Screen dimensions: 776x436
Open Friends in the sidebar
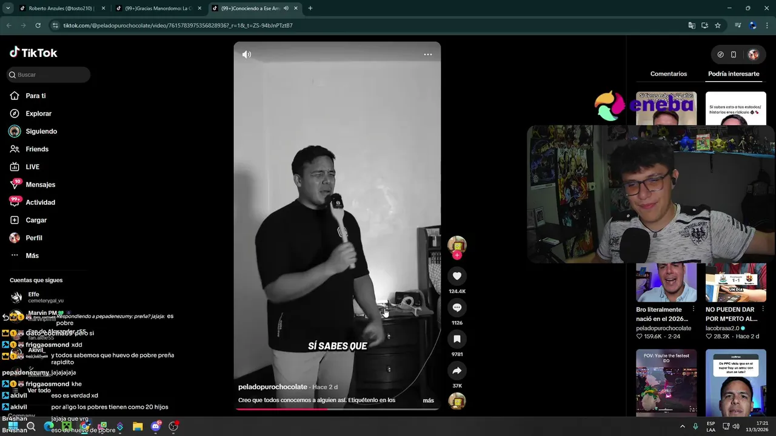[x=36, y=149]
